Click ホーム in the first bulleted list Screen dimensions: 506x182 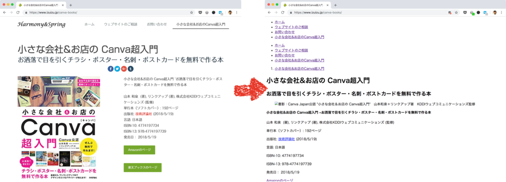(280, 22)
